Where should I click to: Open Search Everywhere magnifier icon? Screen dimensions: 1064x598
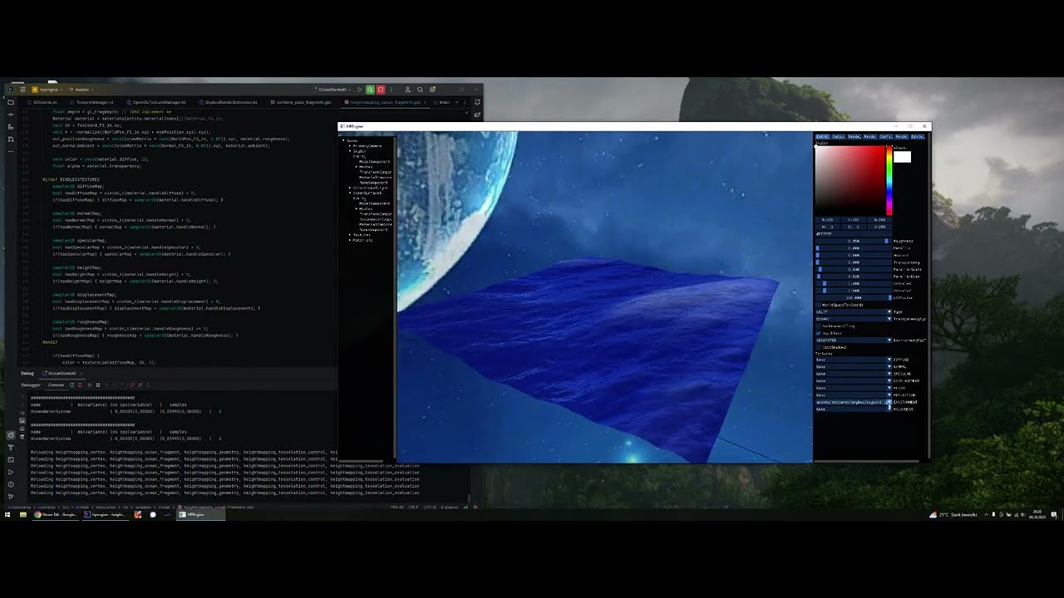420,90
